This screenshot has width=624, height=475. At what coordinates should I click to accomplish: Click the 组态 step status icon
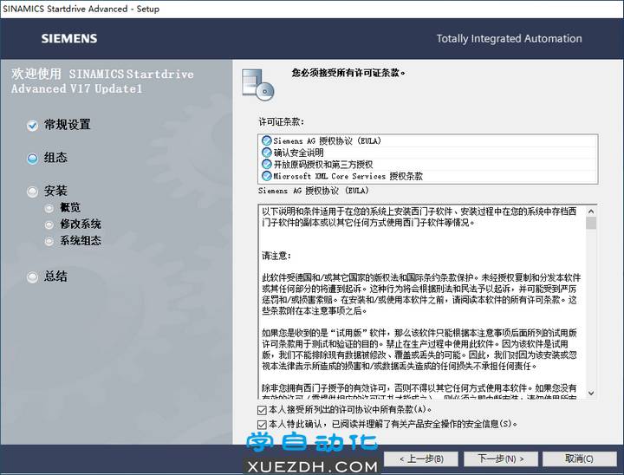[x=32, y=159]
